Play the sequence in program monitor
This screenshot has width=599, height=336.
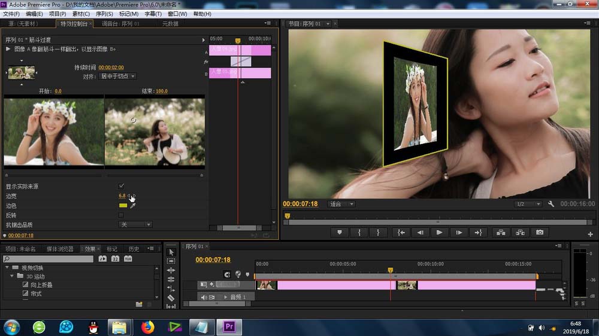click(x=439, y=232)
